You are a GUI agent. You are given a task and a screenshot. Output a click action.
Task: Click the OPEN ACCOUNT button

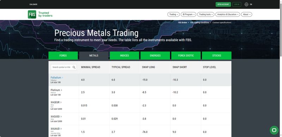click(x=223, y=5)
